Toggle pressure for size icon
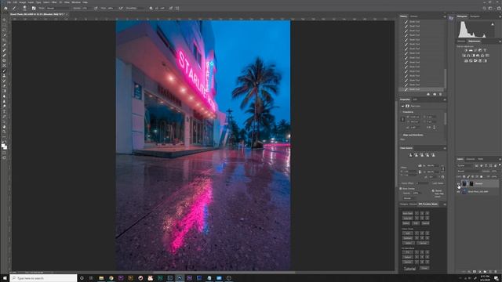This screenshot has height=282, width=502. (171, 9)
